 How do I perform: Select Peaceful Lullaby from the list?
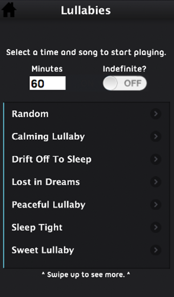pyautogui.click(x=48, y=204)
